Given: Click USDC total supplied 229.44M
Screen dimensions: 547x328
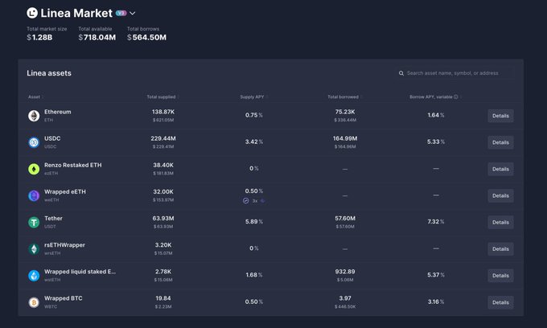Looking at the screenshot, I should [163, 138].
